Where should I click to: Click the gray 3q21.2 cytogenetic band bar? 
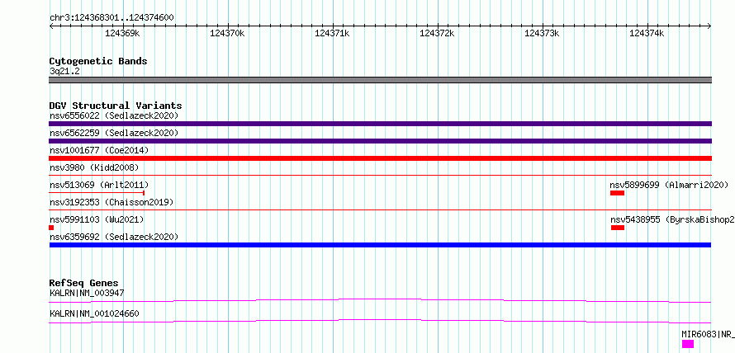click(x=380, y=80)
